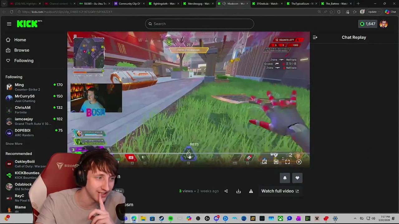Open the browser Chat assistant button

[390, 12]
